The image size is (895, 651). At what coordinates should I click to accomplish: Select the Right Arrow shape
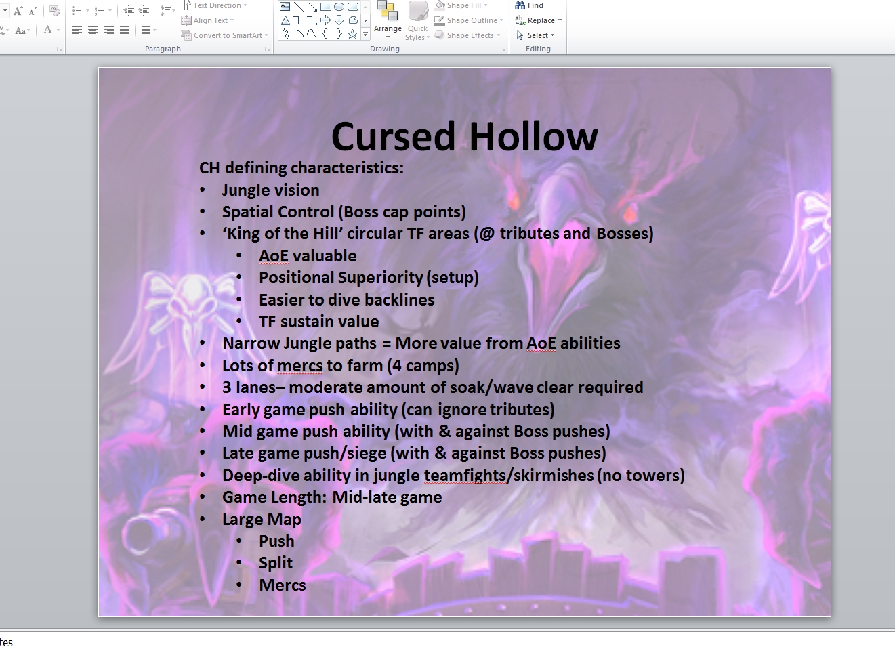point(326,20)
